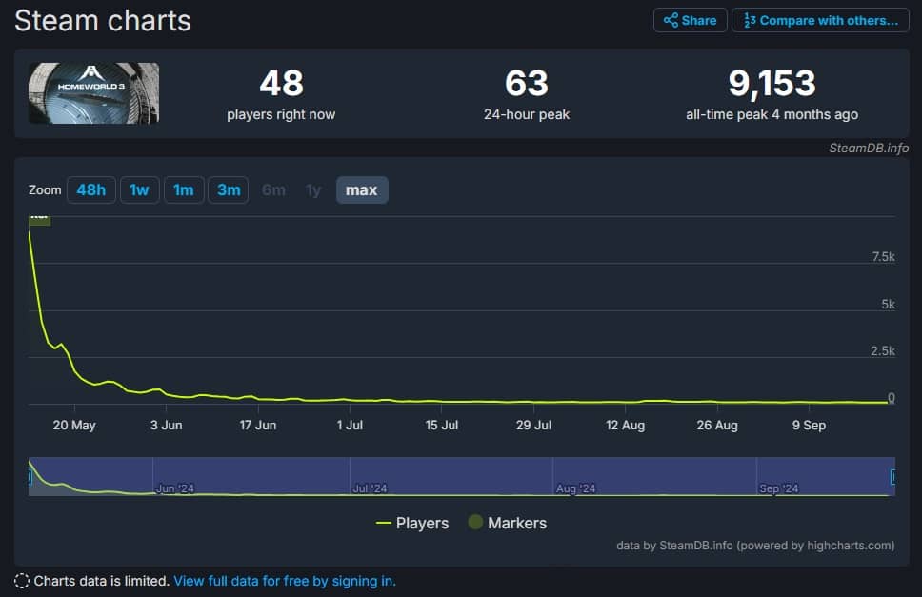Click the green Markers legend dot
The height and width of the screenshot is (597, 922).
tap(475, 522)
